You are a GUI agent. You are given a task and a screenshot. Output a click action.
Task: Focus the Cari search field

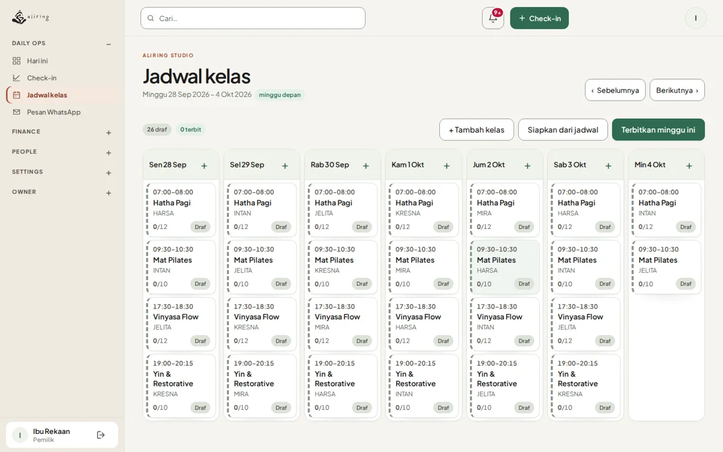pos(253,18)
